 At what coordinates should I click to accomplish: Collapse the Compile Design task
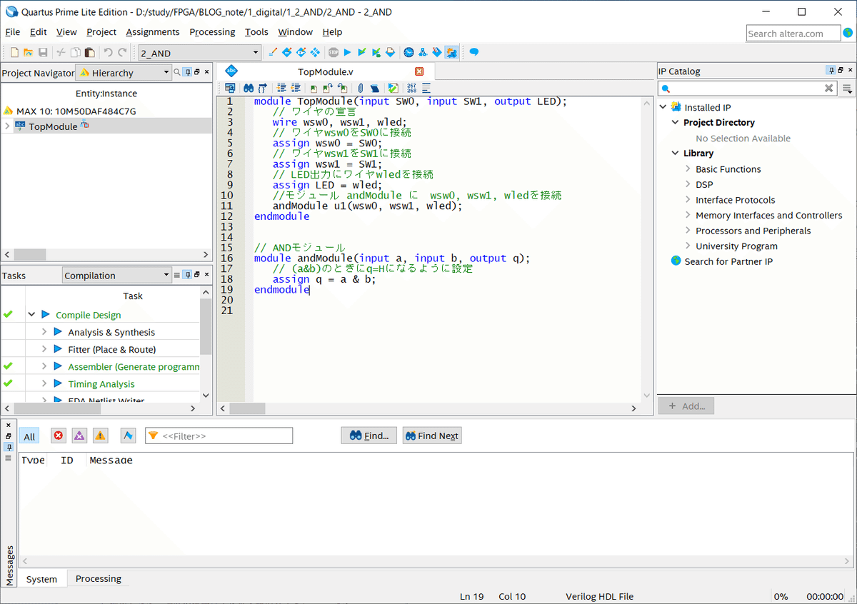[x=31, y=315]
